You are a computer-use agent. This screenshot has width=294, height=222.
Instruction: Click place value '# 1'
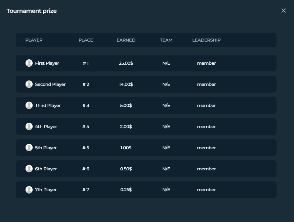(x=86, y=63)
